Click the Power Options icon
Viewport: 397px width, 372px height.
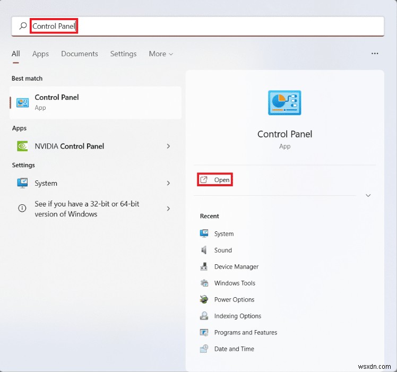tap(204, 299)
